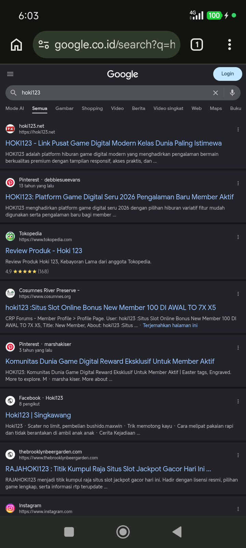Open the Google hamburger menu
The width and height of the screenshot is (246, 548).
click(10, 74)
